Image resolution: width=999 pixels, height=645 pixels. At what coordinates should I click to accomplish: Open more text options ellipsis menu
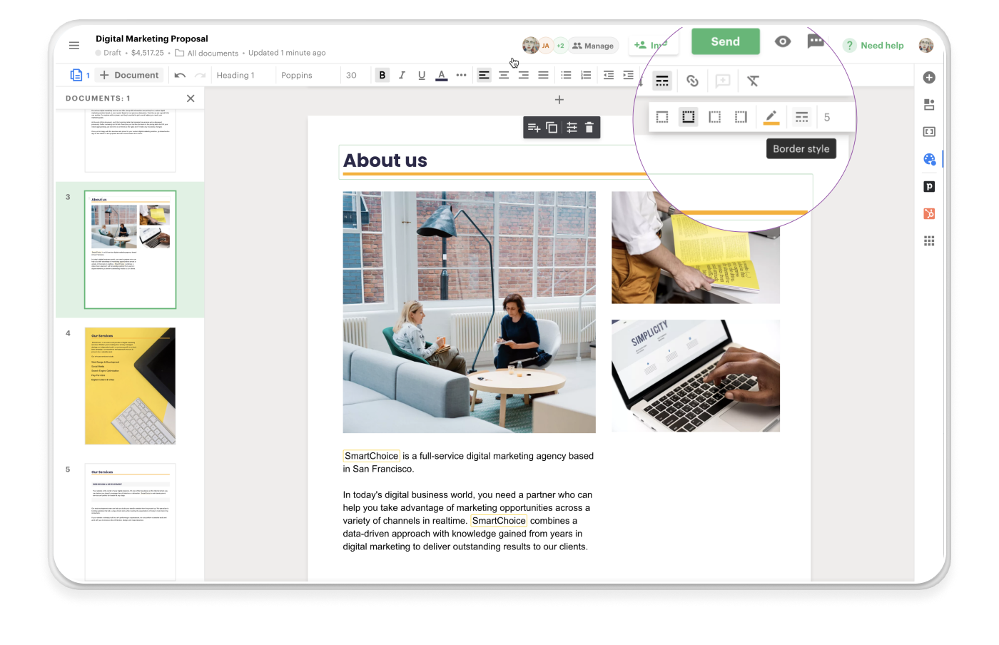coord(461,75)
